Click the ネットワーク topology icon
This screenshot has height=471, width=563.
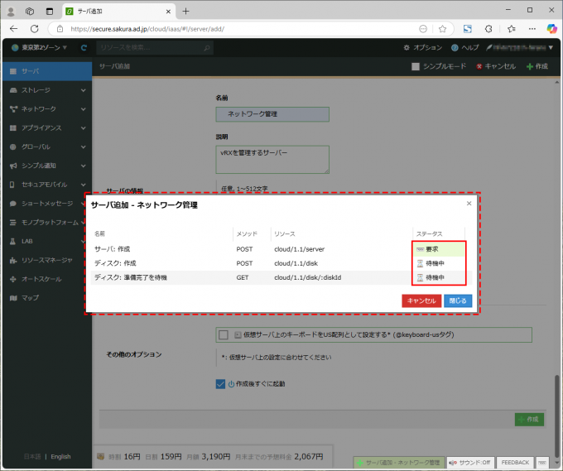[13, 108]
